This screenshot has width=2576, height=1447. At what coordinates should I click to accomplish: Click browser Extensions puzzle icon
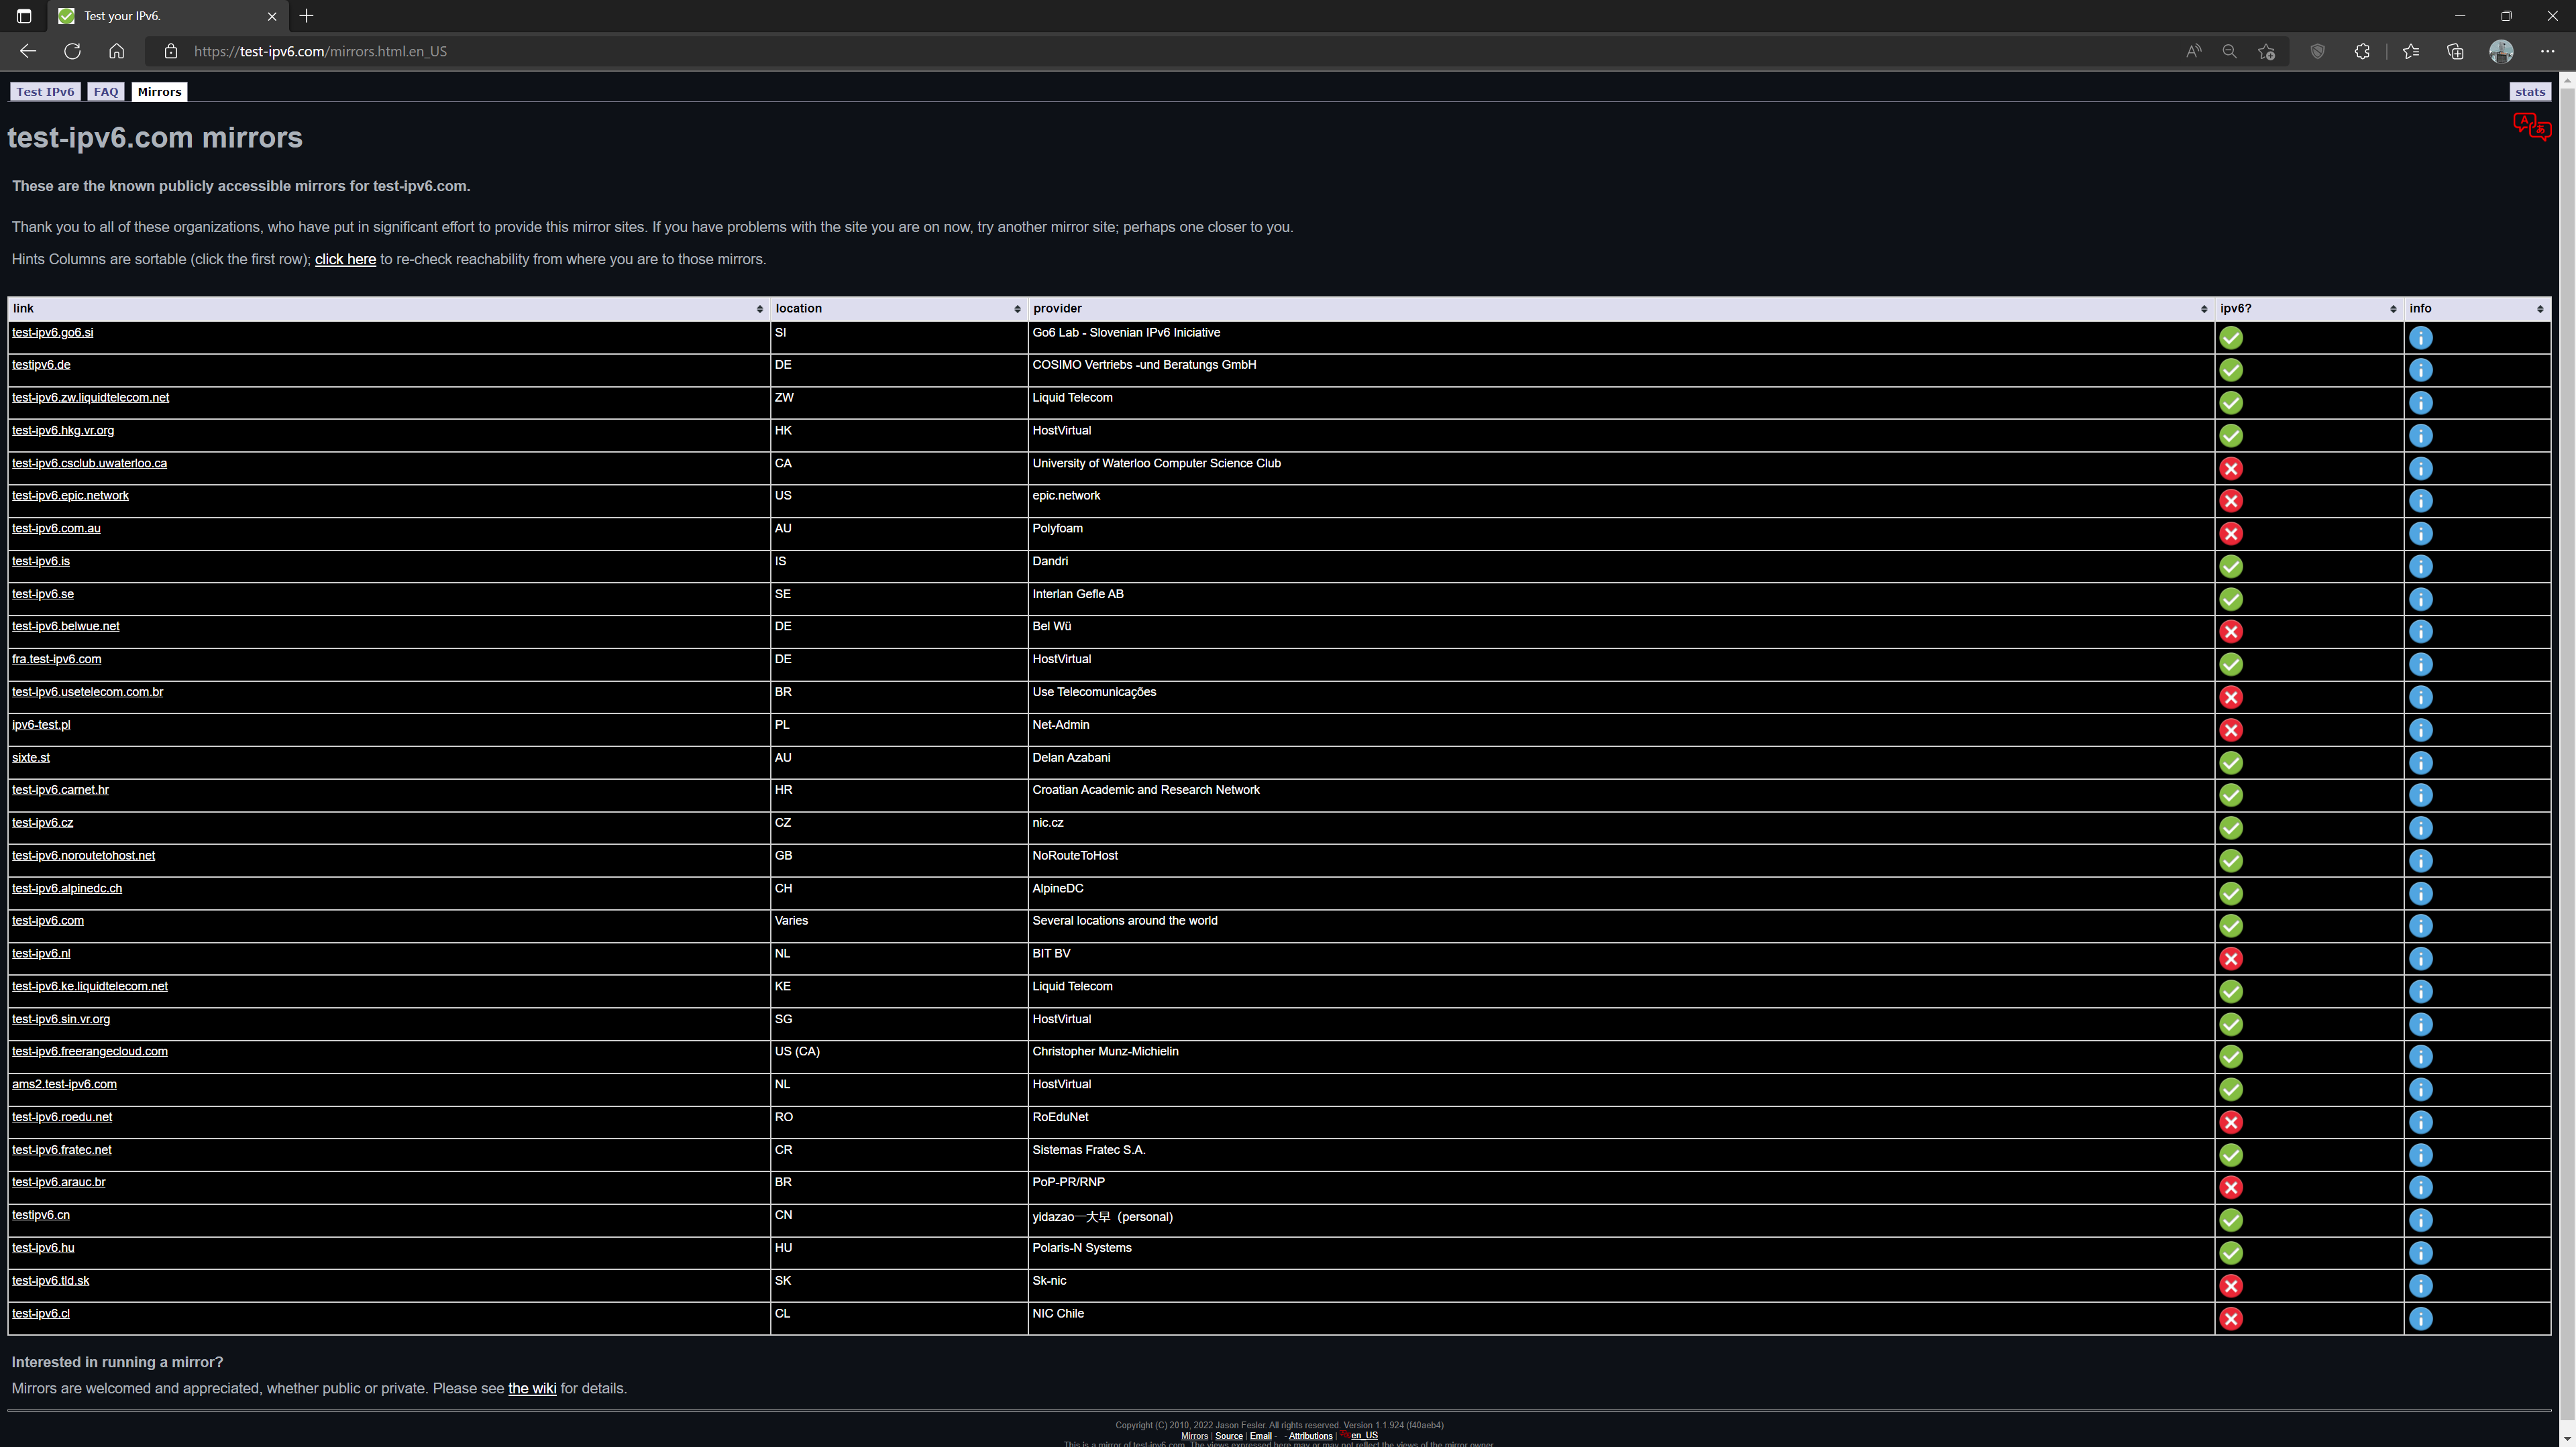pyautogui.click(x=2362, y=51)
